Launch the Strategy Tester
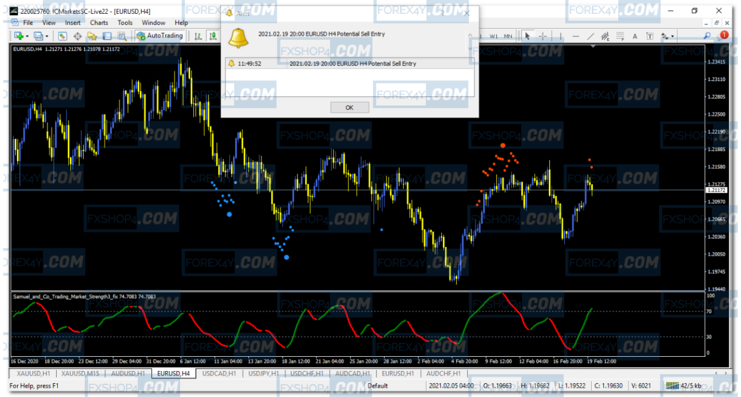741x397 pixels. (x=122, y=35)
